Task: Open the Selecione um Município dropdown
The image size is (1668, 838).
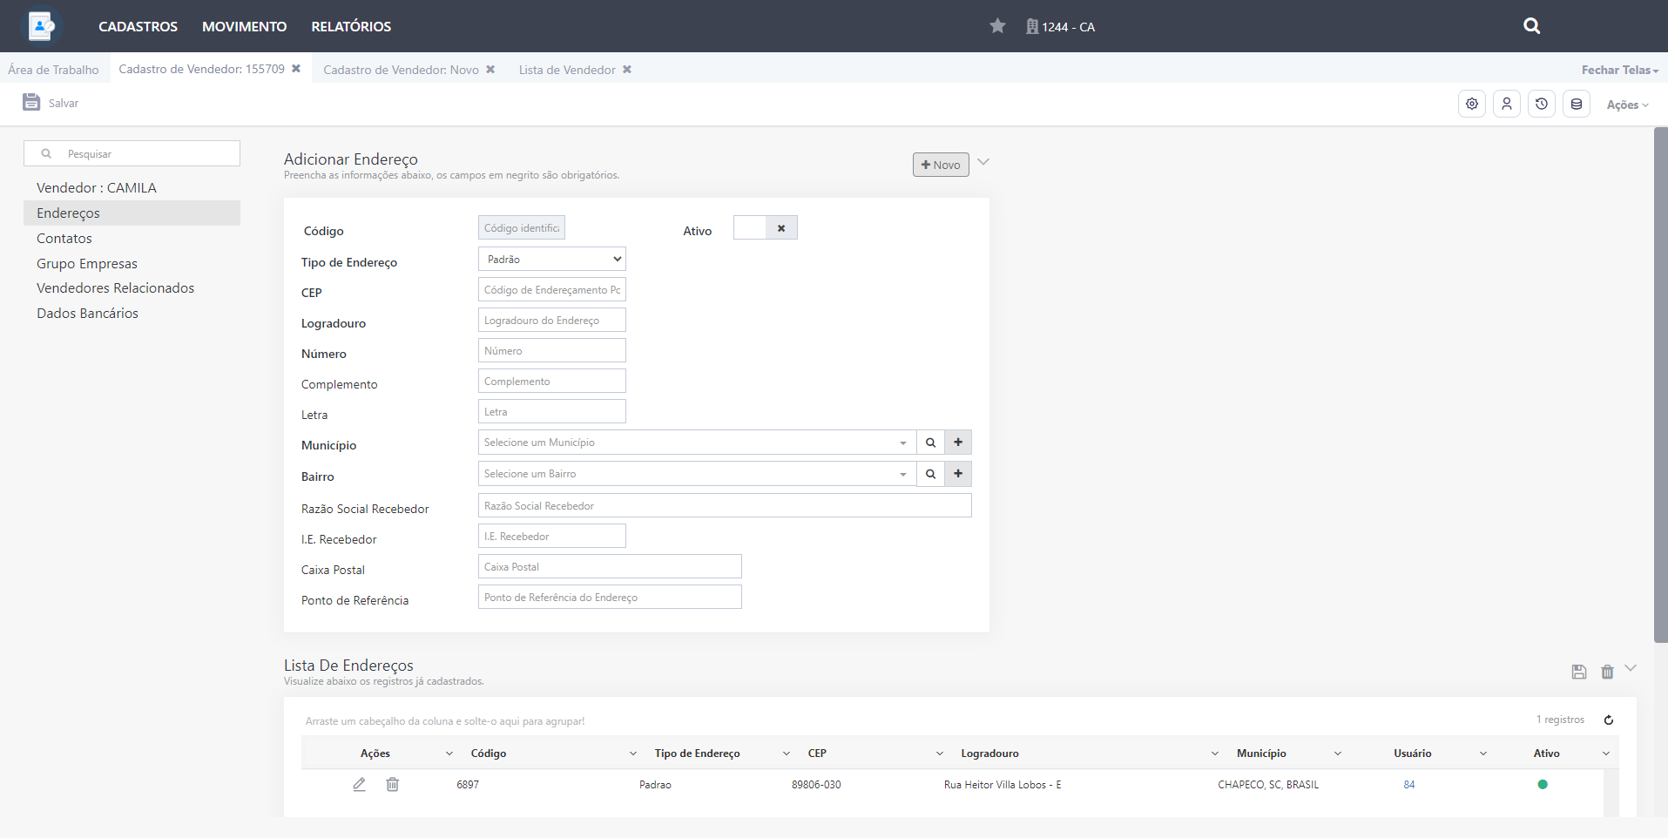Action: pyautogui.click(x=697, y=443)
